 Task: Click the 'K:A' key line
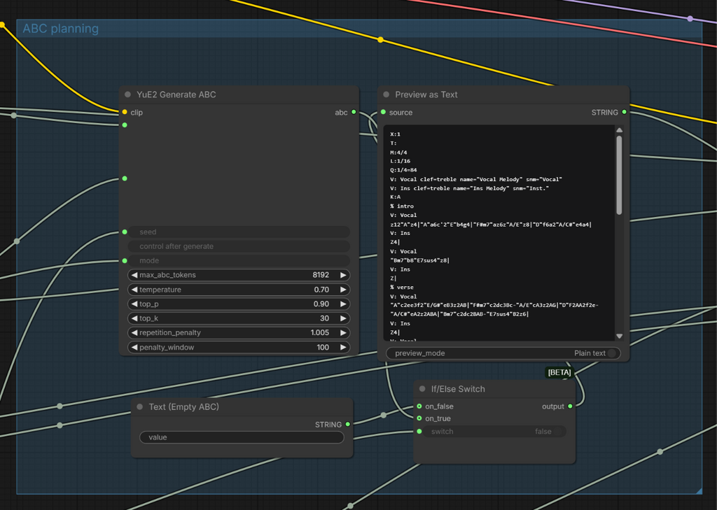[395, 197]
